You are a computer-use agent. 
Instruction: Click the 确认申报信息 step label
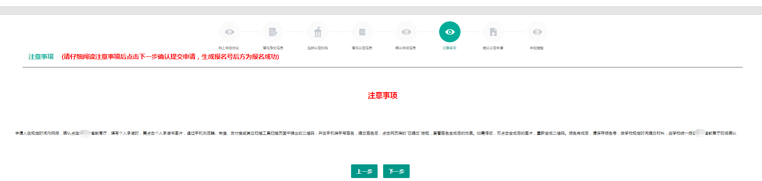[405, 48]
